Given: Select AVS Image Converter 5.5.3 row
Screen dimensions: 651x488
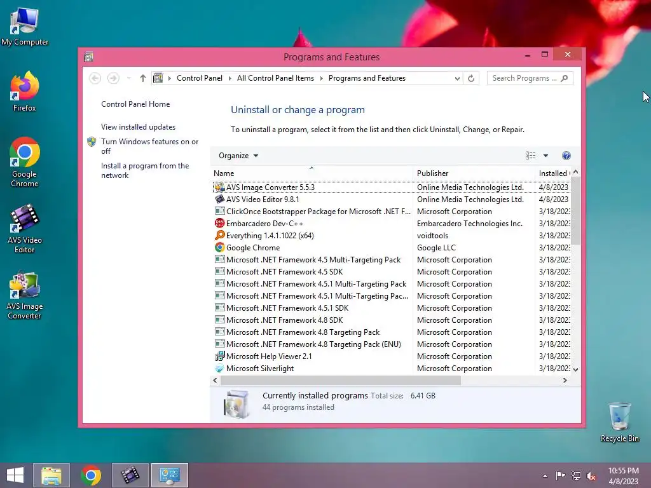Looking at the screenshot, I should tap(391, 187).
